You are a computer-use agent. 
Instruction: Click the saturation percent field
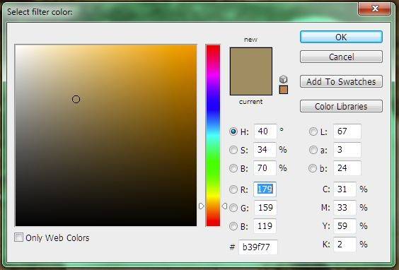tap(265, 150)
